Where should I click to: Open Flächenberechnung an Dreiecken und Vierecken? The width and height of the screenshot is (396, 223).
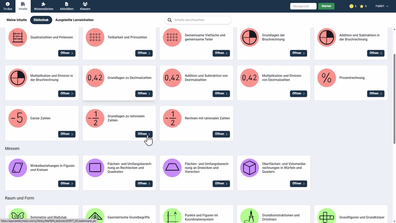coord(221,184)
